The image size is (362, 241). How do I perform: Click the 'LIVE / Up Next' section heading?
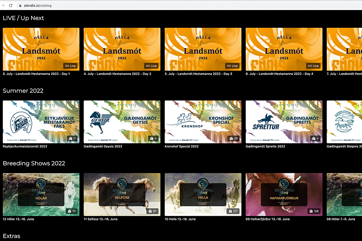(x=23, y=18)
